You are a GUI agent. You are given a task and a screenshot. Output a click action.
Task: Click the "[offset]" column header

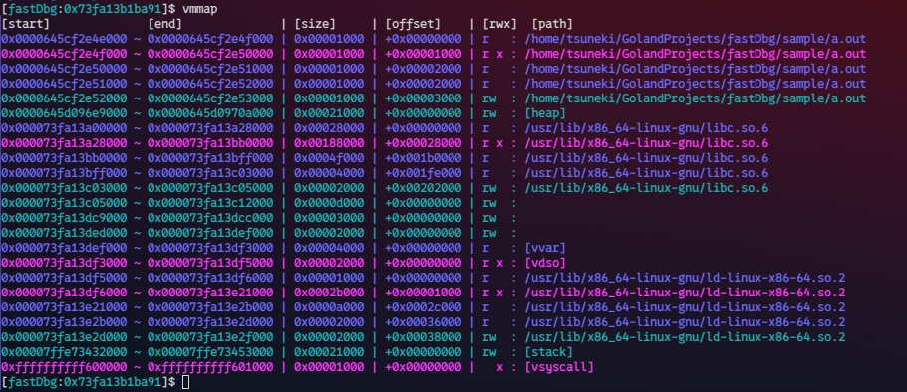[412, 24]
